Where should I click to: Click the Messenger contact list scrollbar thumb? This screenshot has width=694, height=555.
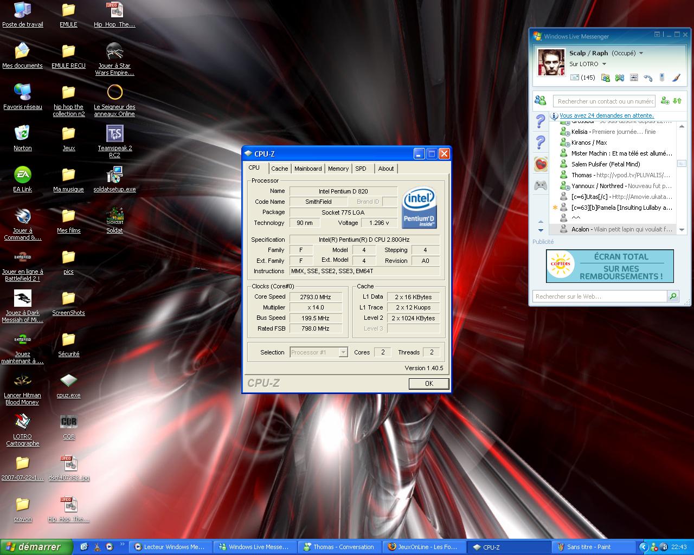pos(682,164)
